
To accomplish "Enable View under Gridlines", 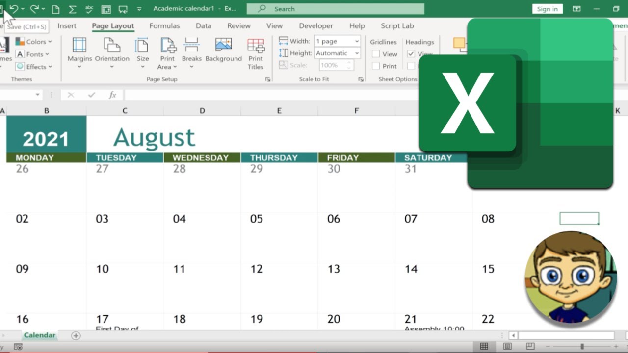I will [x=377, y=54].
